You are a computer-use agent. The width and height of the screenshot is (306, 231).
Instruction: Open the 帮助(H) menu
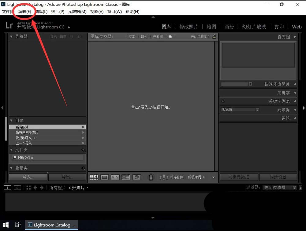pyautogui.click(x=132, y=12)
